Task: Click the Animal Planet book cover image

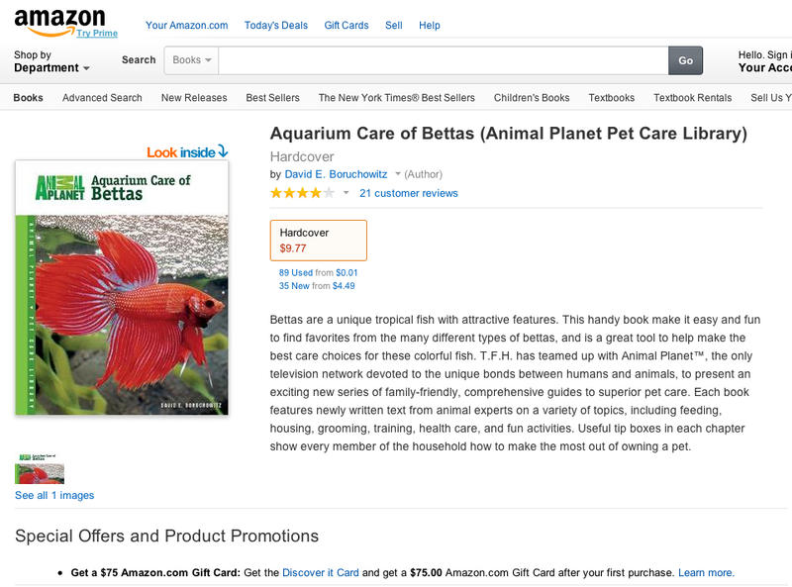Action: 122,287
